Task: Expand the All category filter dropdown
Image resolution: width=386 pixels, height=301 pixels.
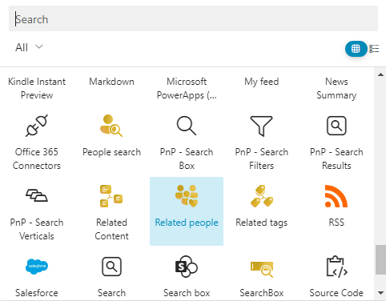Action: 29,47
